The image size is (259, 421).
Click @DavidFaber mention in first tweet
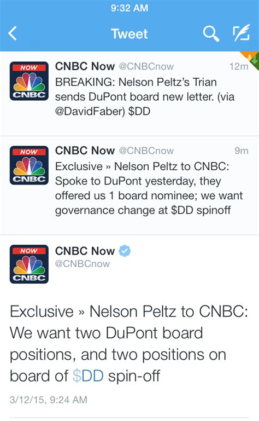(90, 111)
